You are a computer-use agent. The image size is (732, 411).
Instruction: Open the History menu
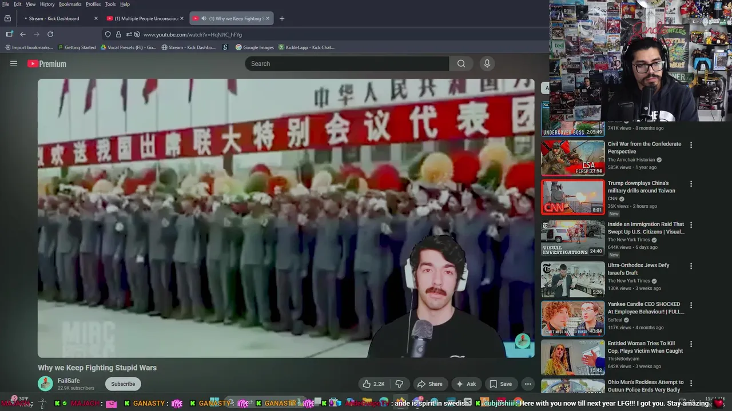47,4
